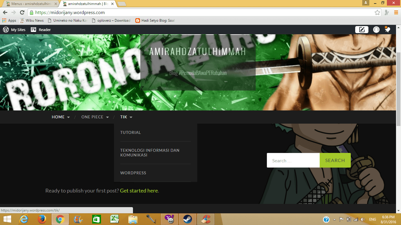Open the media player taskbar icon
Screen dimensions: 401x225
point(78,219)
